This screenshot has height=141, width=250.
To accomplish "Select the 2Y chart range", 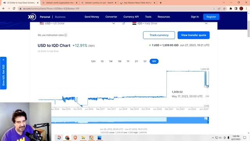I will pos(136,61).
